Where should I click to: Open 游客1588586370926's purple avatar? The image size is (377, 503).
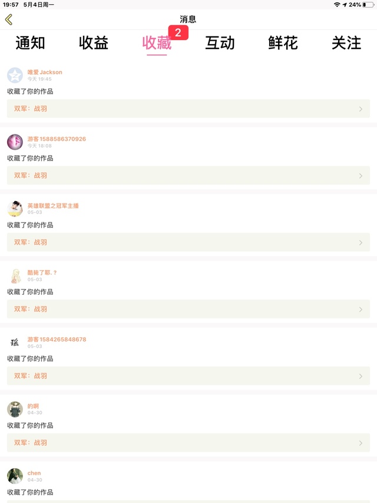(15, 142)
